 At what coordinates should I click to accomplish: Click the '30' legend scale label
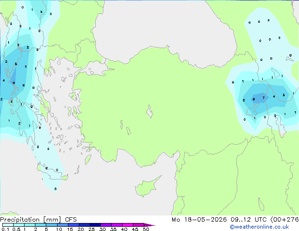102,229
